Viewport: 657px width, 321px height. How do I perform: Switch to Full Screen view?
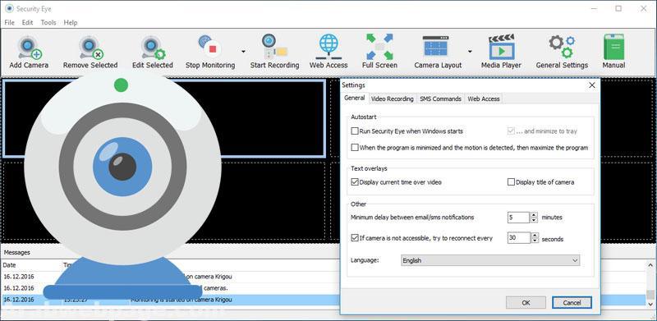coord(379,47)
